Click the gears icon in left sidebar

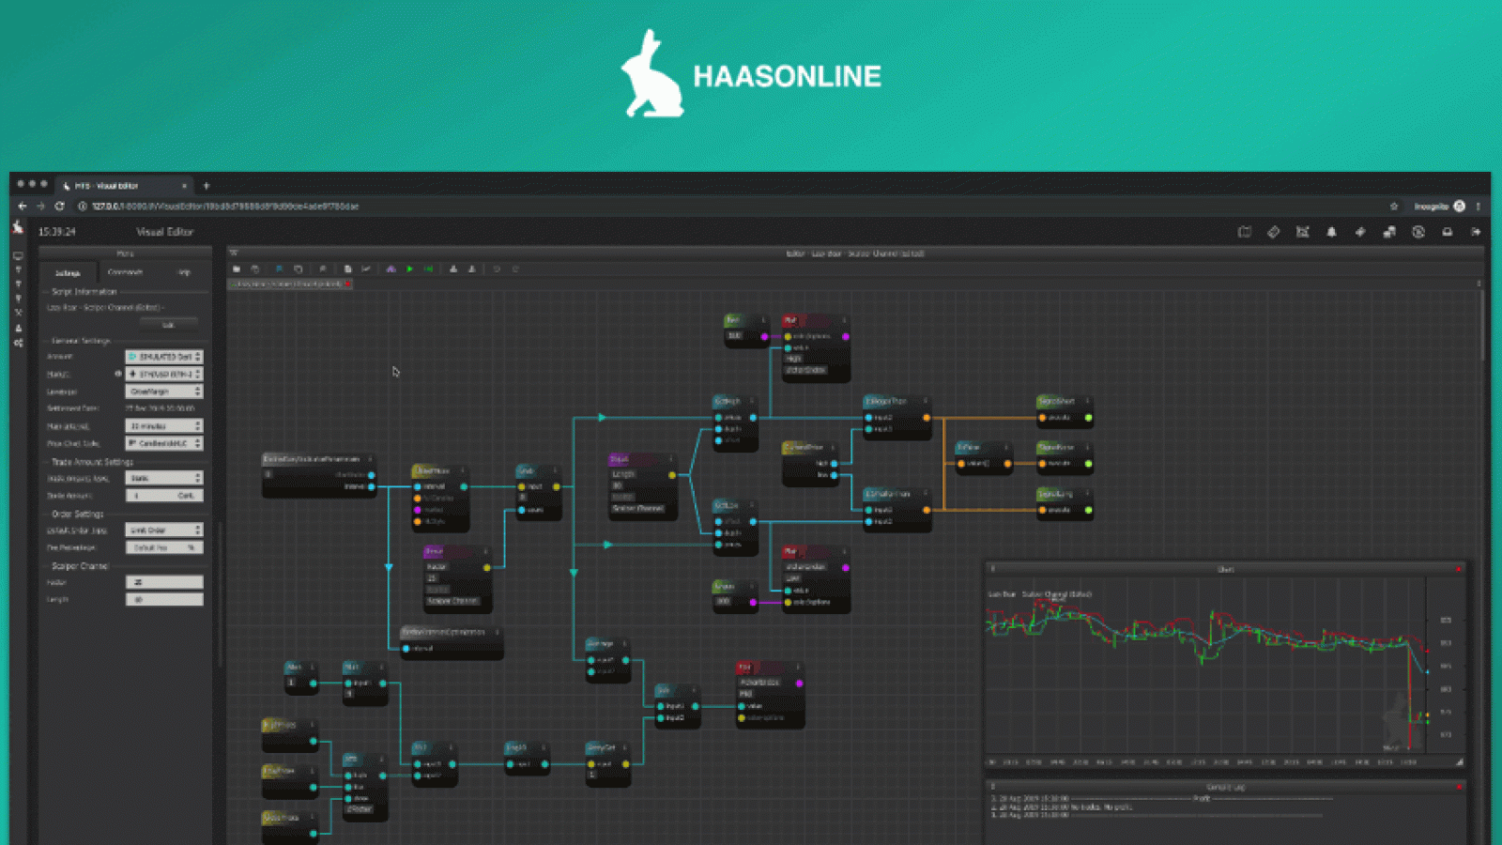tap(18, 343)
